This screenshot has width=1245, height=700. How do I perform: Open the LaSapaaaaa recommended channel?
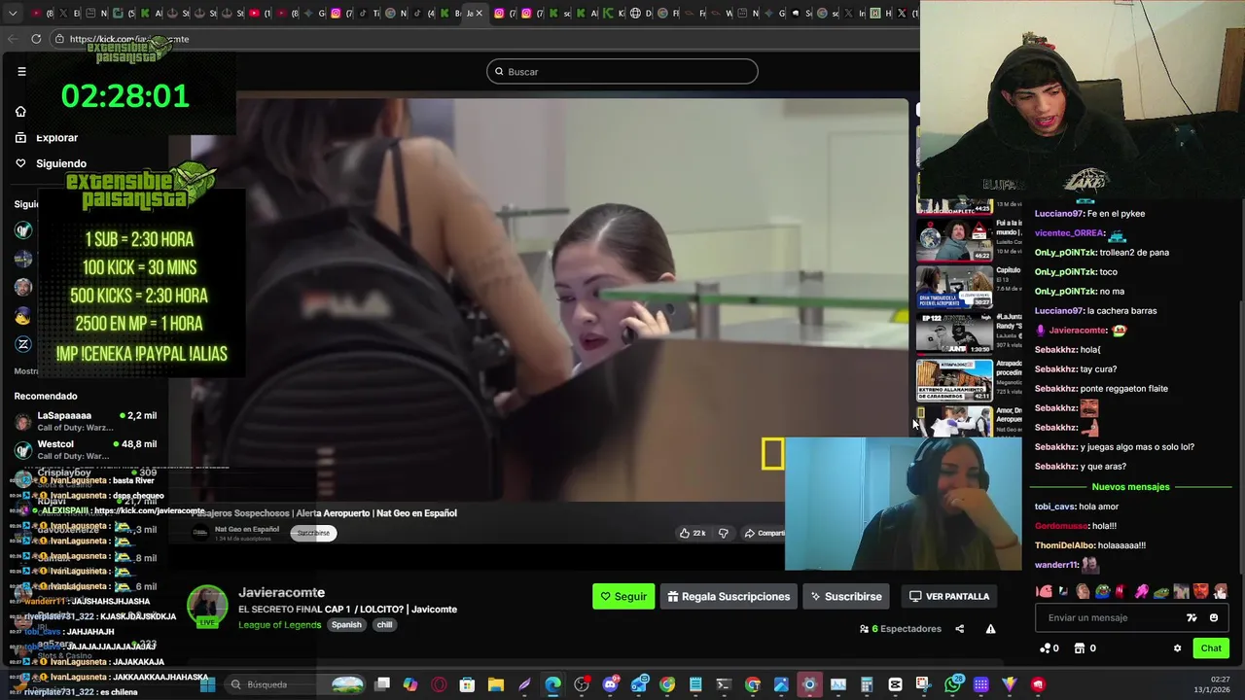86,421
